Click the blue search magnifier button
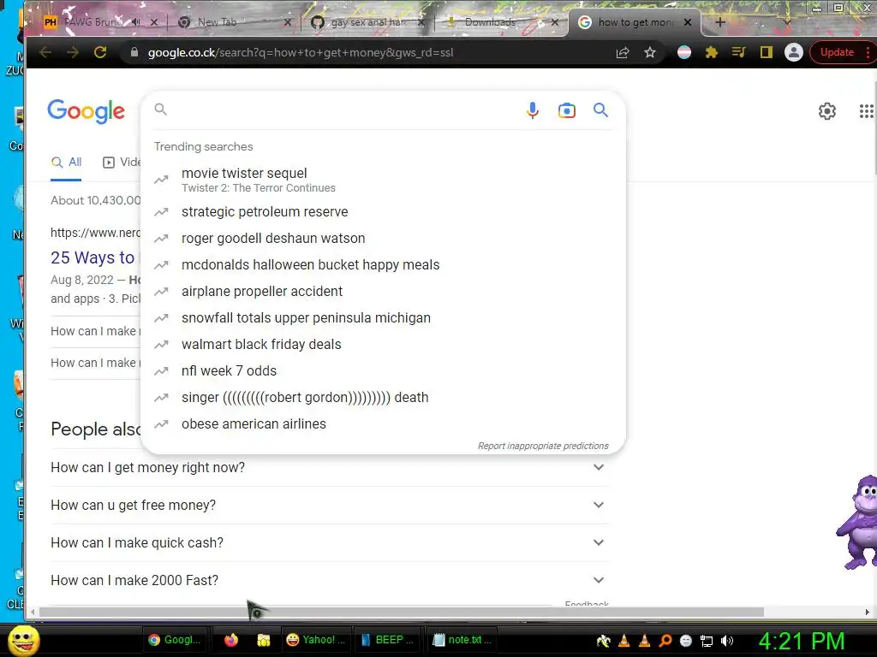Screen dimensions: 877x657 point(600,110)
